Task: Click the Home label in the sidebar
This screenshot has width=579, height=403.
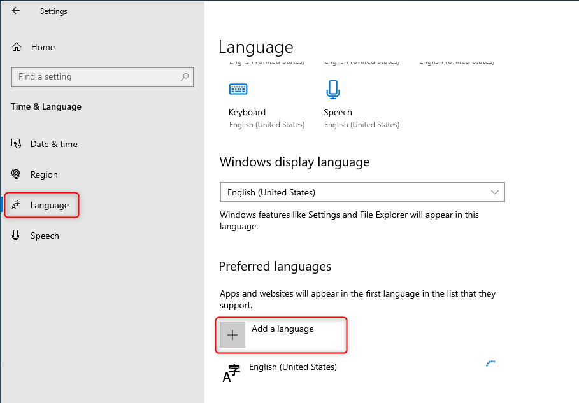Action: (x=43, y=47)
